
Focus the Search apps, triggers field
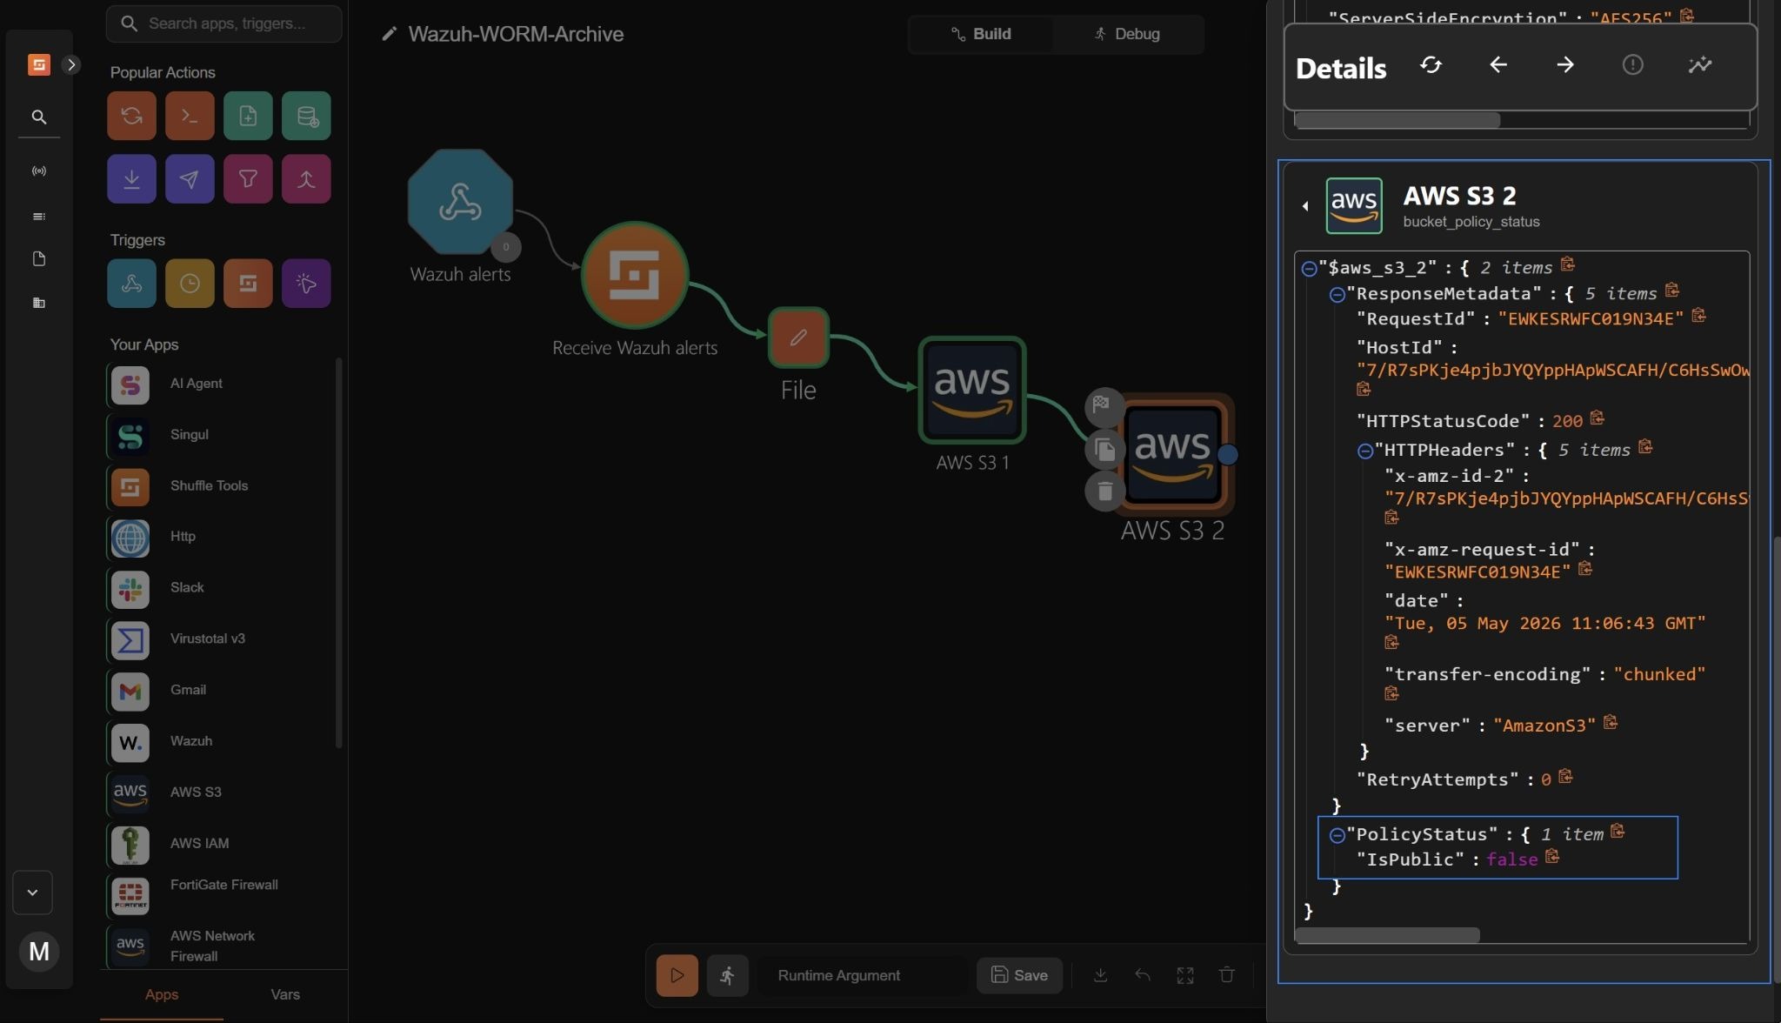(x=224, y=23)
